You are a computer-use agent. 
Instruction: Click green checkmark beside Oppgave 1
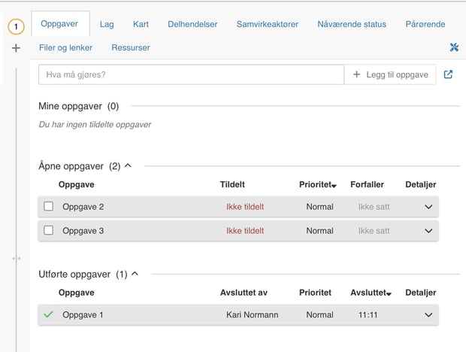(49, 314)
